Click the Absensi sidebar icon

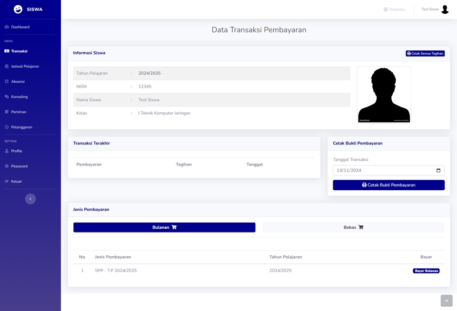[7, 81]
